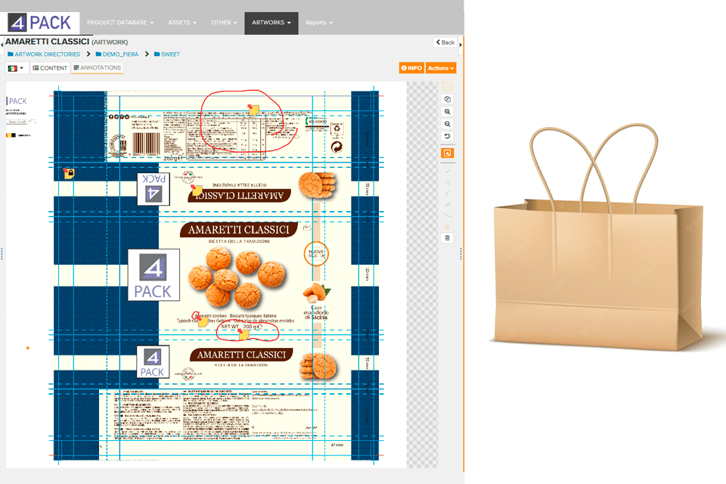Open the ASSETS dropdown menu
Image resolution: width=726 pixels, height=484 pixels.
click(x=182, y=23)
